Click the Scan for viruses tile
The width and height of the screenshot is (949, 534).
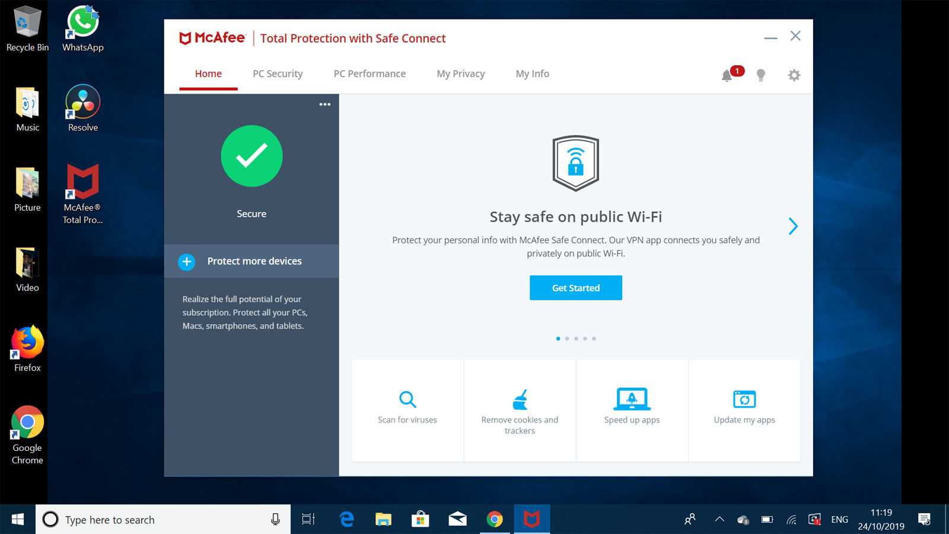coord(407,409)
